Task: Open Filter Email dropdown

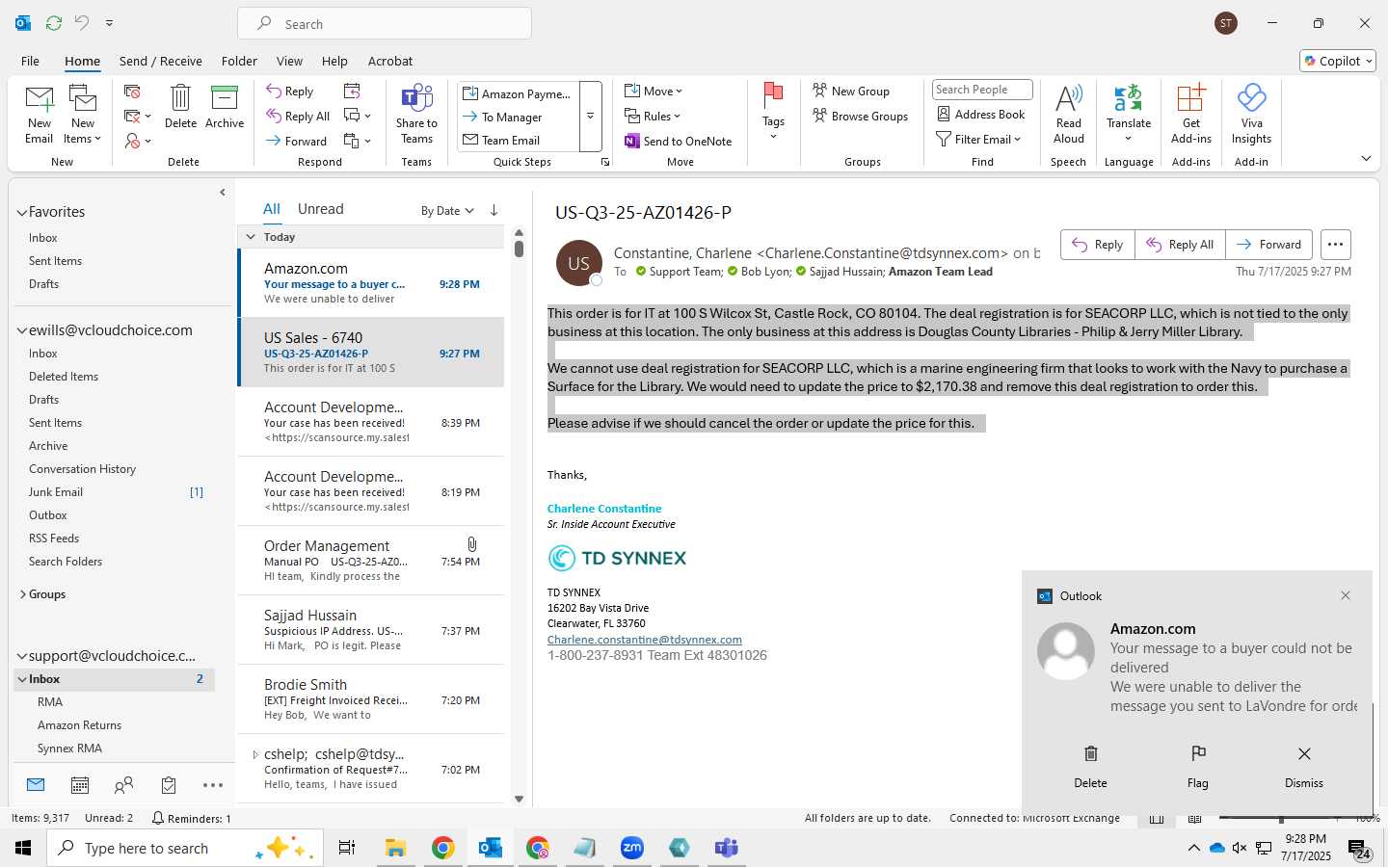Action: tap(978, 139)
